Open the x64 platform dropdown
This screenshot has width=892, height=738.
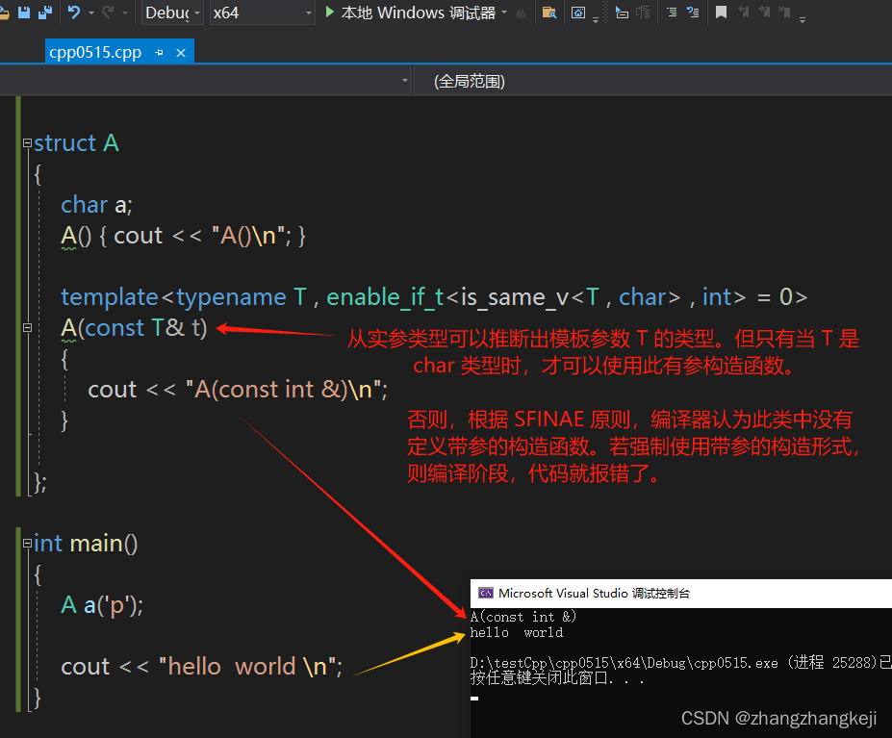pos(263,13)
